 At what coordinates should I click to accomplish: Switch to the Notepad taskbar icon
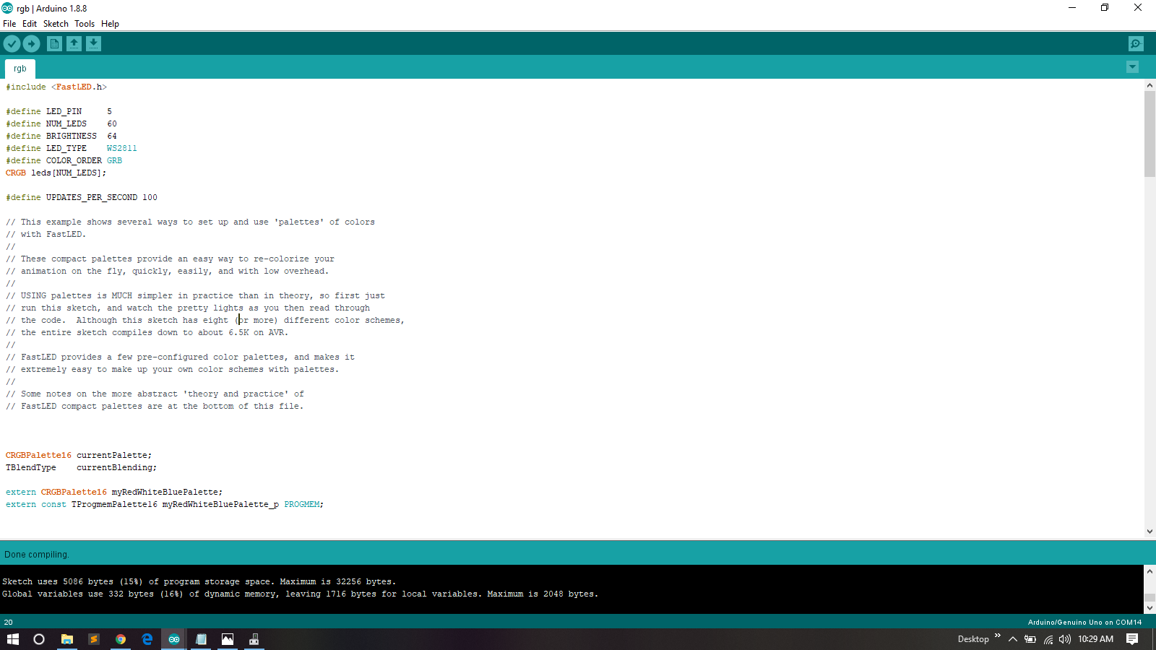[201, 639]
